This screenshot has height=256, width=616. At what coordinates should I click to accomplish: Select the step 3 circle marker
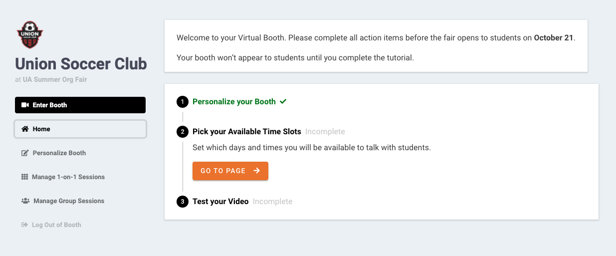183,202
